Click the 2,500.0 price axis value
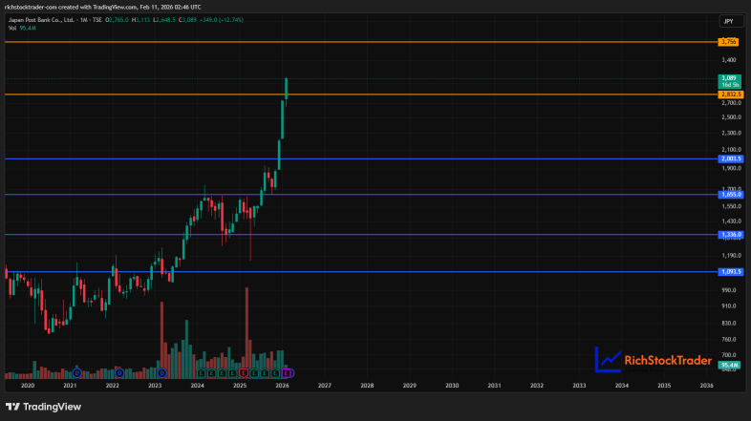Screen dimensions: 751x421 tap(731, 117)
